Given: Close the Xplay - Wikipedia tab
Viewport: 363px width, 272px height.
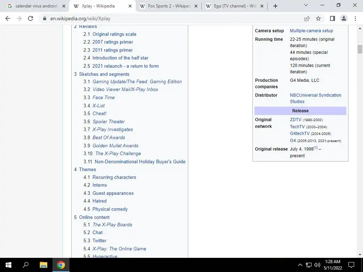Looking at the screenshot, I should click(x=130, y=6).
